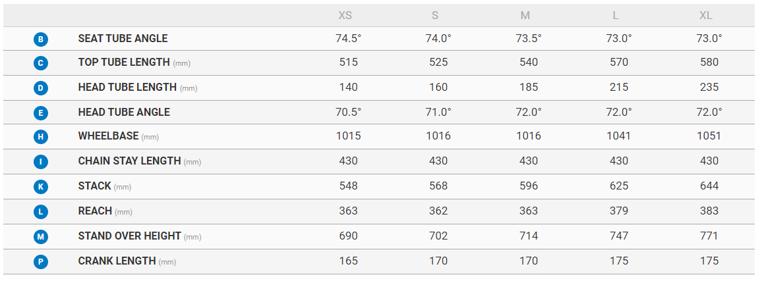
Task: Click the WHEELBASE row label
Action: [109, 136]
